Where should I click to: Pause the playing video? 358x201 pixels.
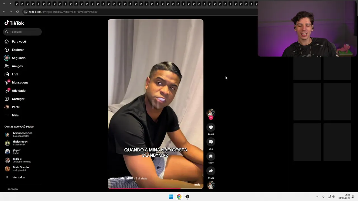(x=156, y=104)
